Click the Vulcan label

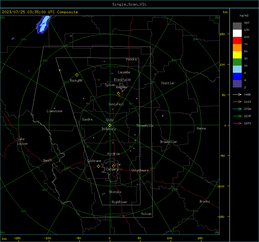146,214
